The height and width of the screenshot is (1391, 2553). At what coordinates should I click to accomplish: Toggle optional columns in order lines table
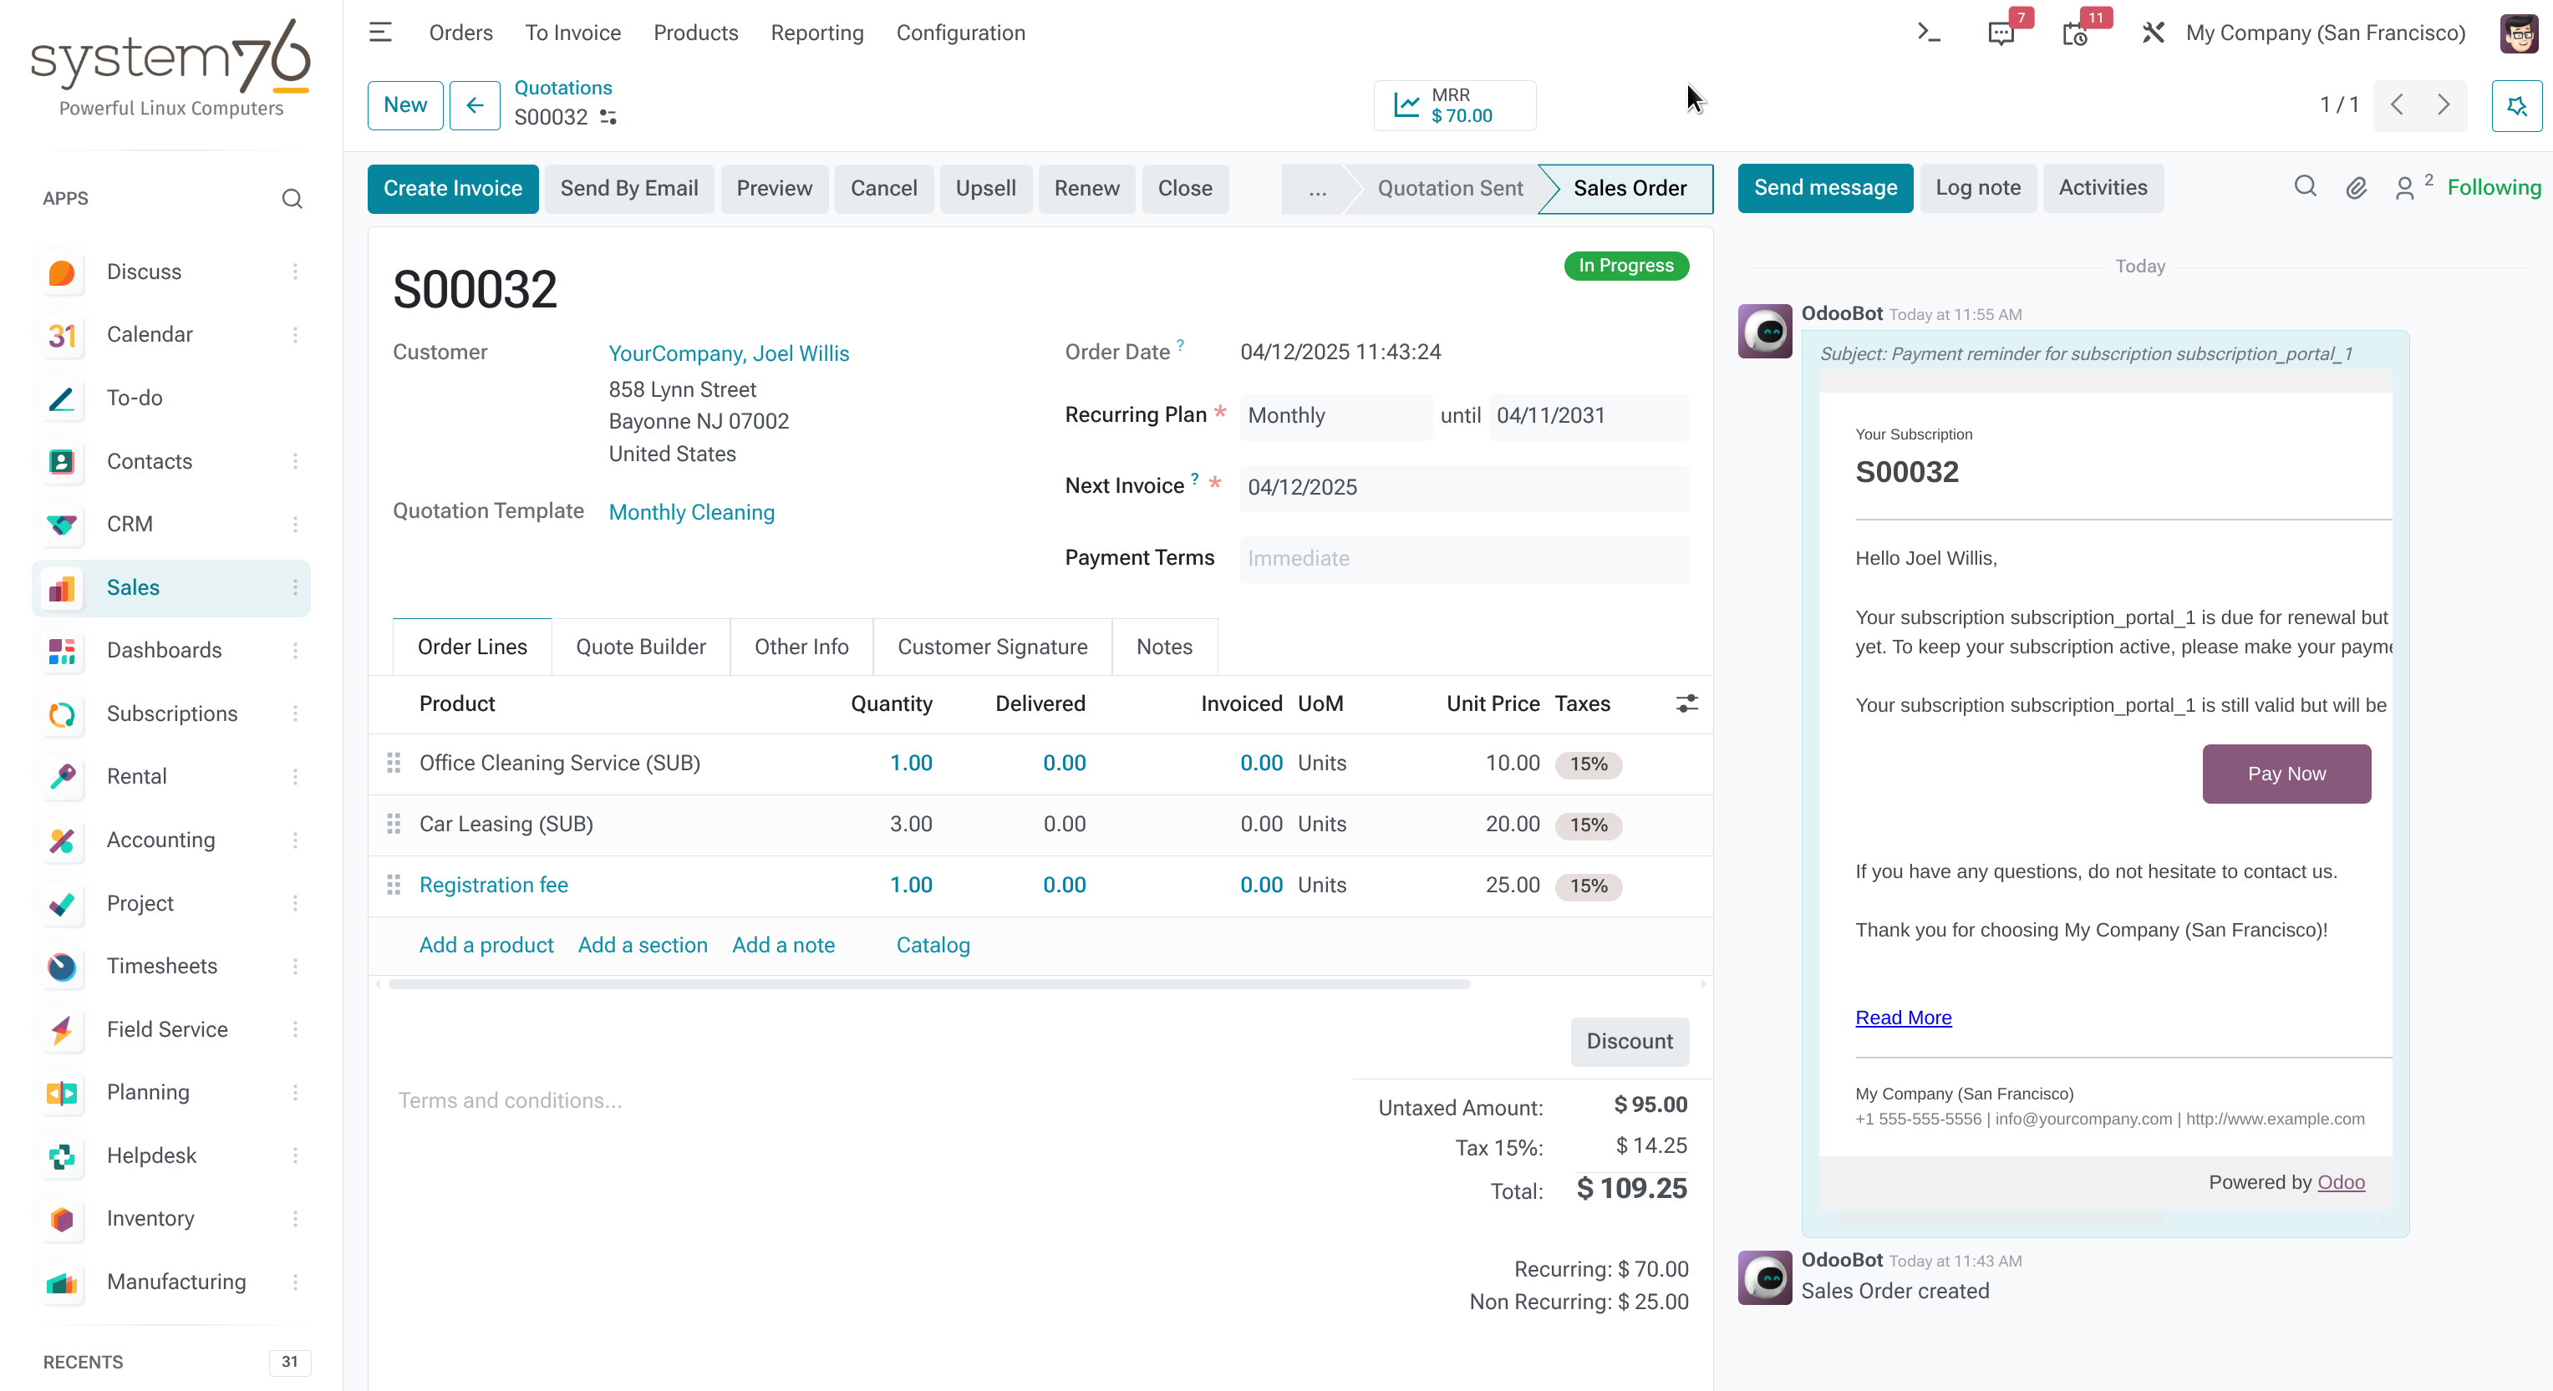(x=1686, y=703)
